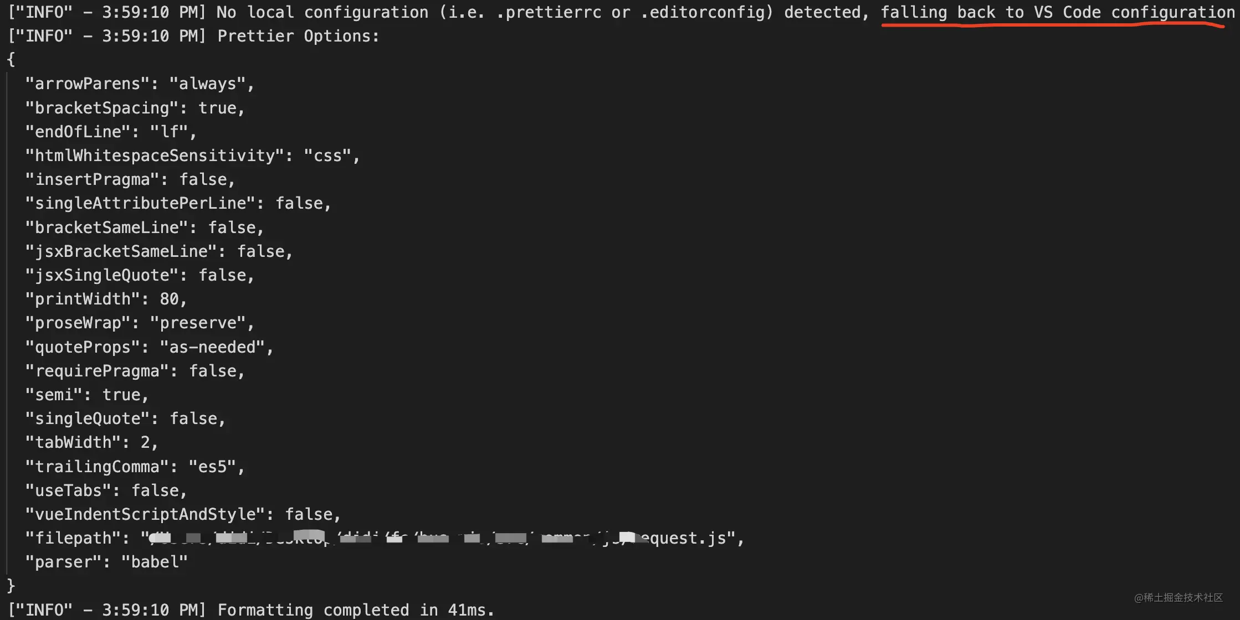Click the "semi" true value
1240x620 pixels.
[x=121, y=395]
